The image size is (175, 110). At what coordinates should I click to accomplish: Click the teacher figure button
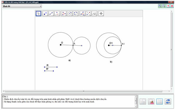[x=151, y=101]
